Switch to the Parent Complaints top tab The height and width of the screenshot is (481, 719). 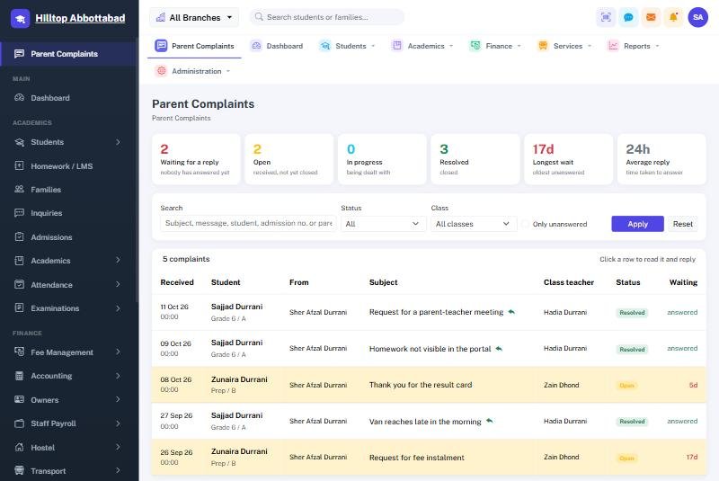coord(194,46)
